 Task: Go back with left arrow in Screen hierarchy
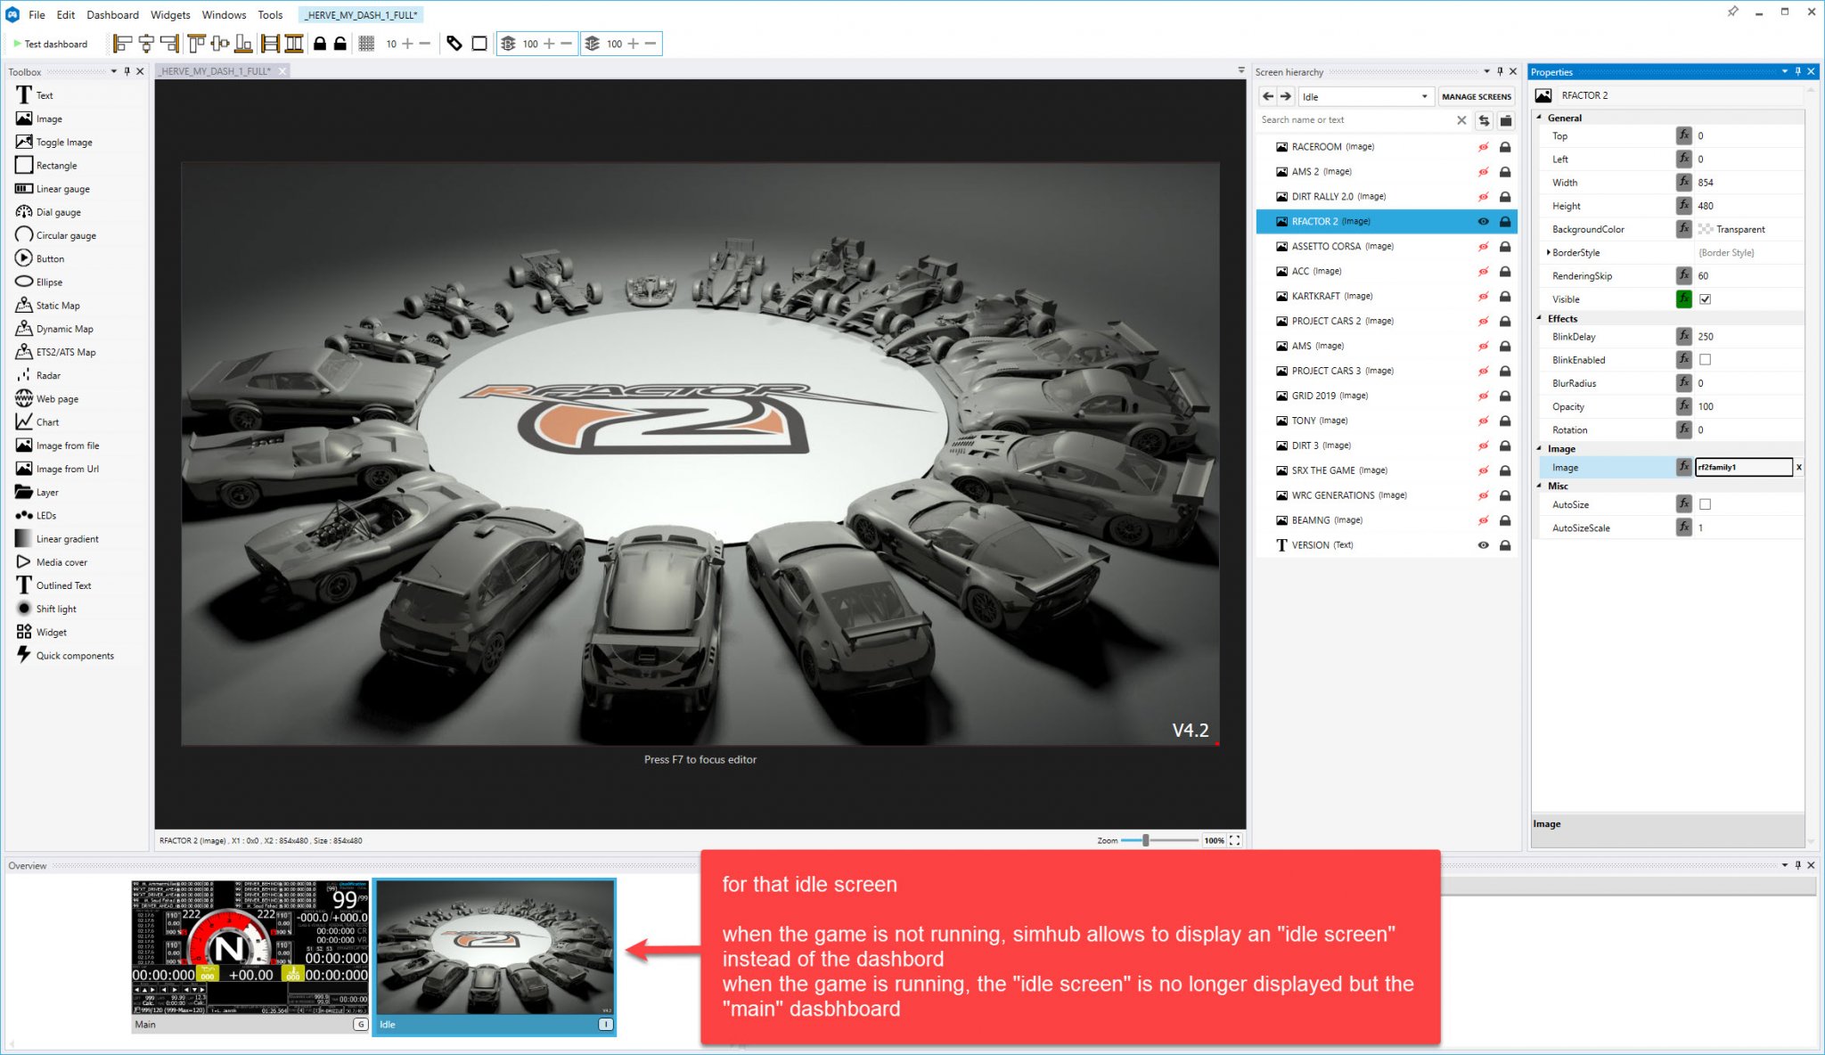[1268, 96]
